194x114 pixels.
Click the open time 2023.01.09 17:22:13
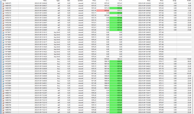click(x=41, y=110)
